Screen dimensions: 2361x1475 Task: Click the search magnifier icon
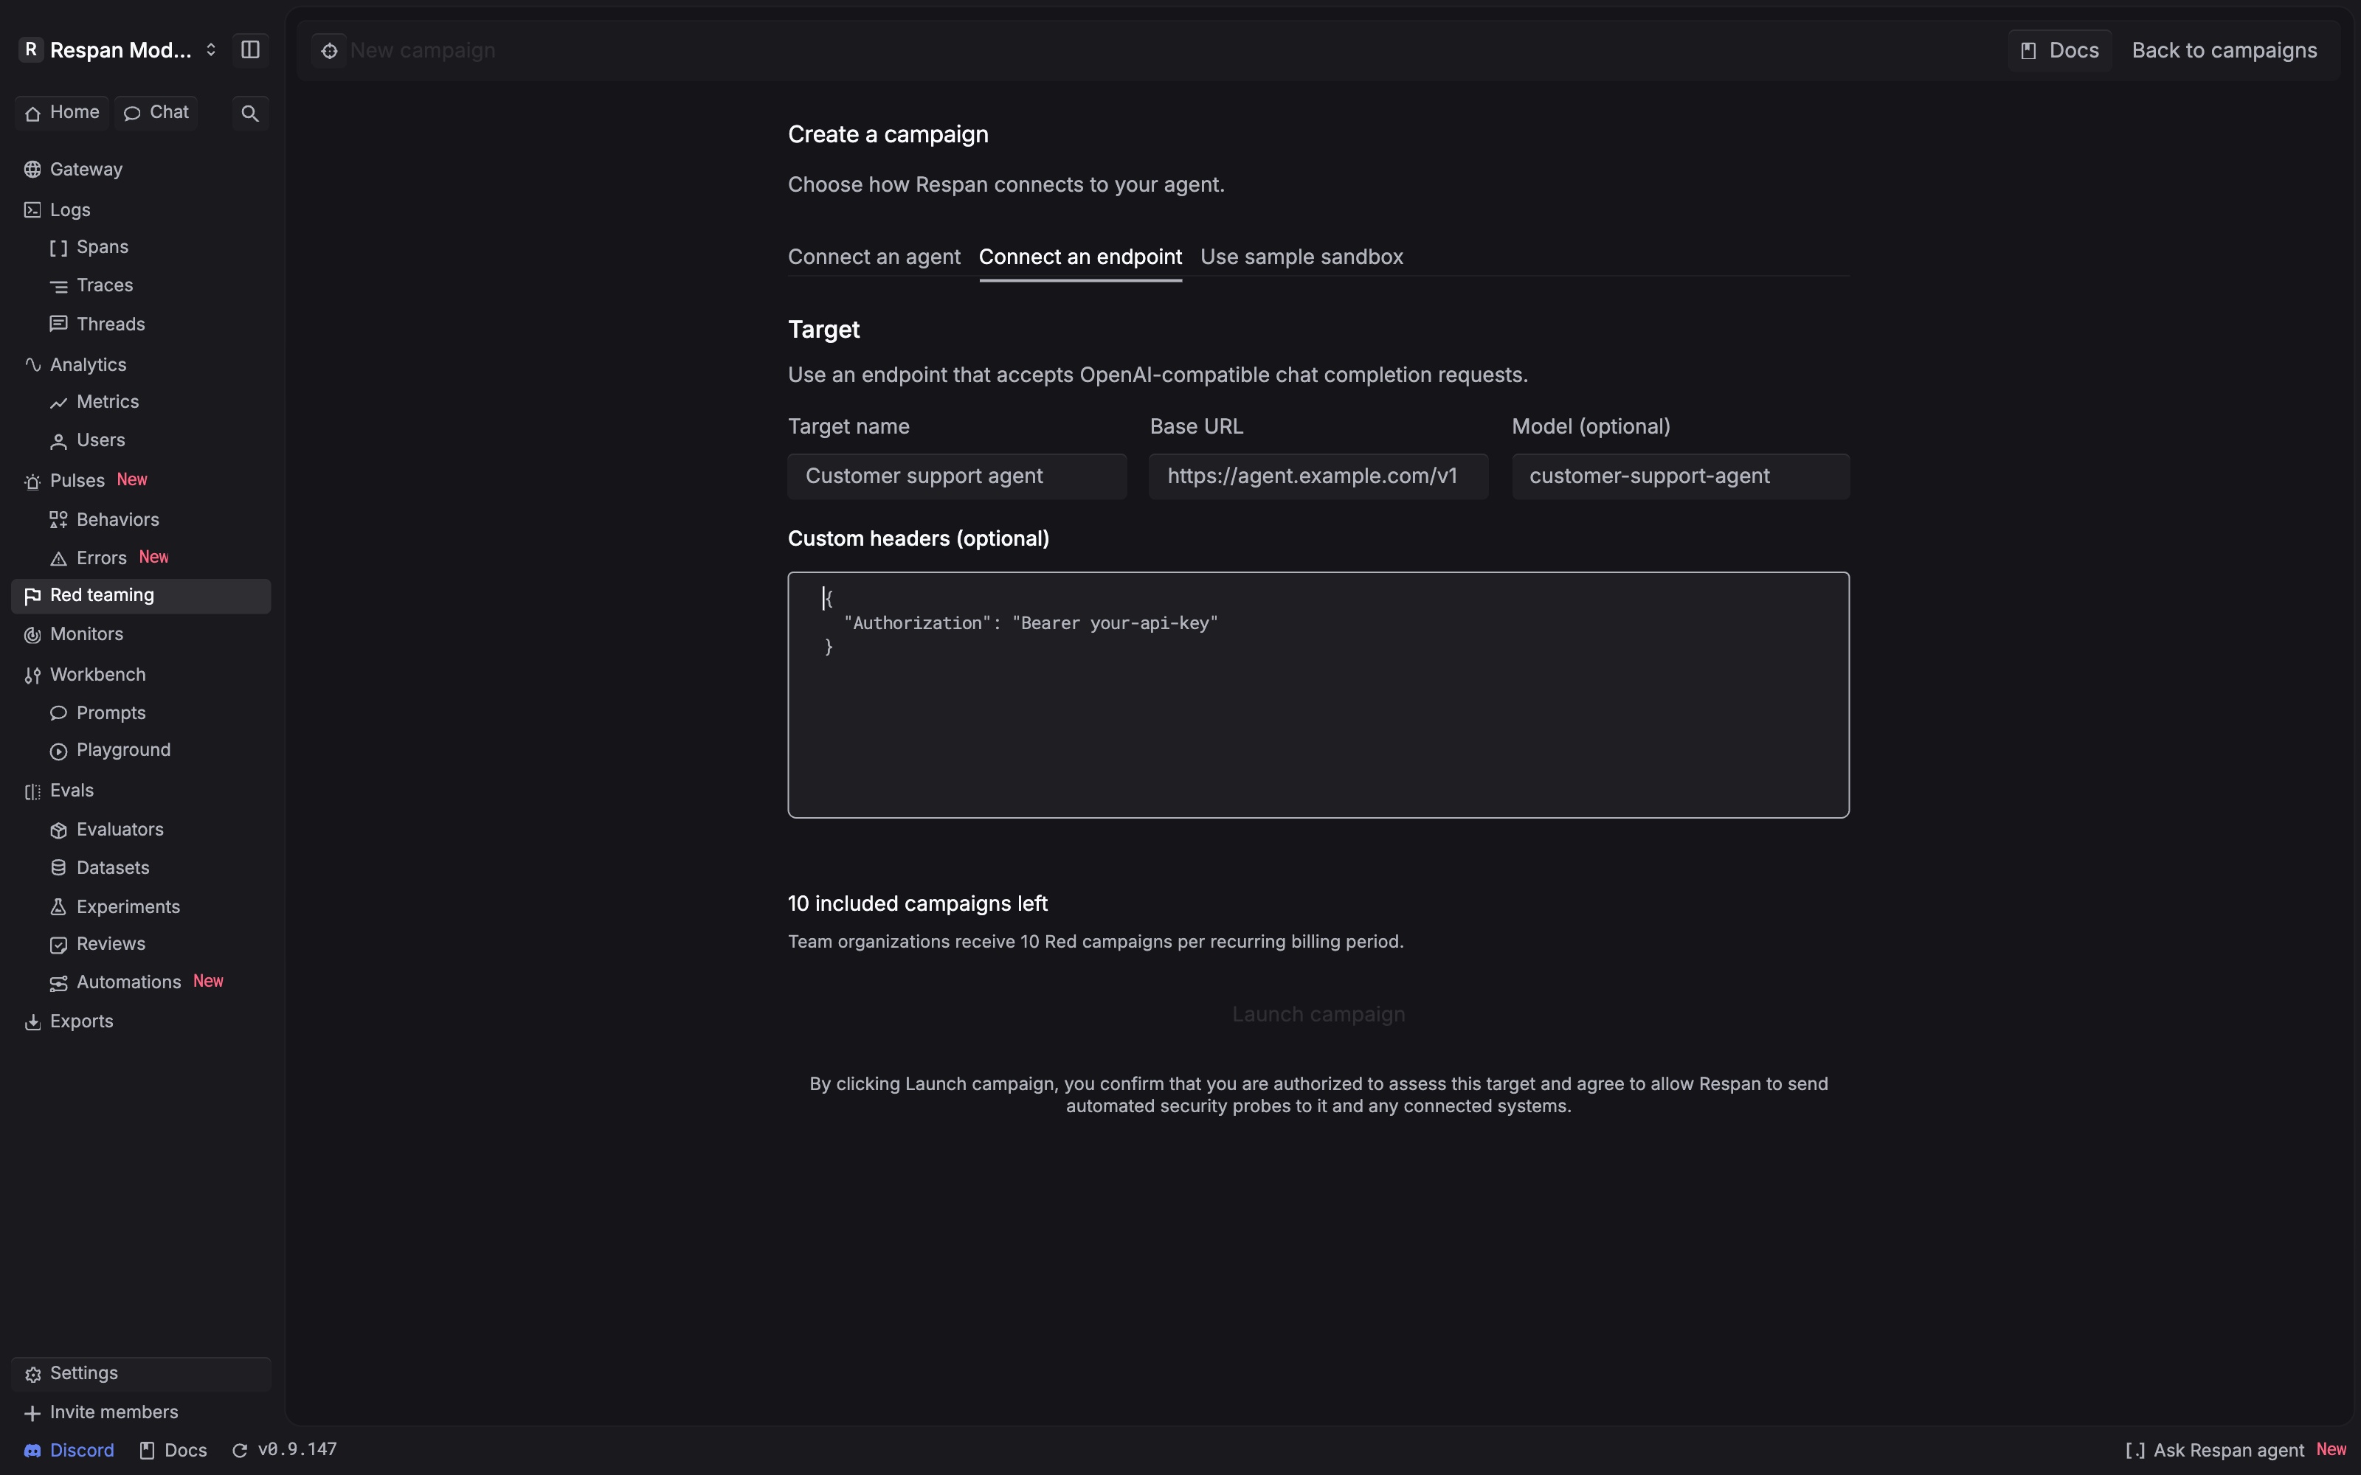250,113
